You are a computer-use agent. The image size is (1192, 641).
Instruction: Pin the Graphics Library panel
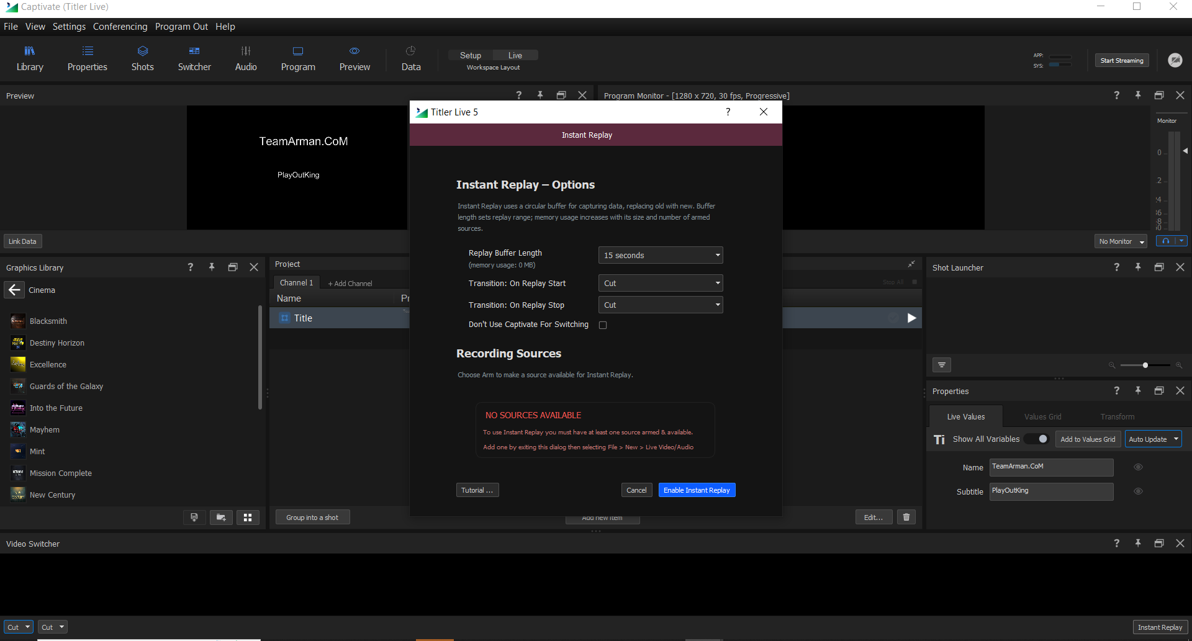coord(212,267)
